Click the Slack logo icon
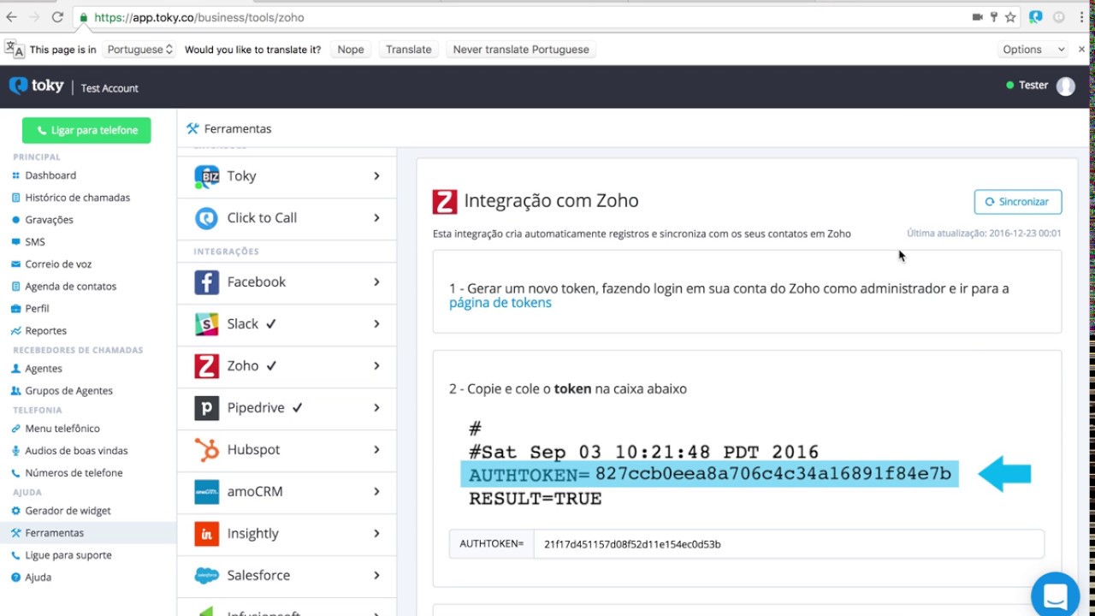This screenshot has height=616, width=1095. (x=206, y=324)
